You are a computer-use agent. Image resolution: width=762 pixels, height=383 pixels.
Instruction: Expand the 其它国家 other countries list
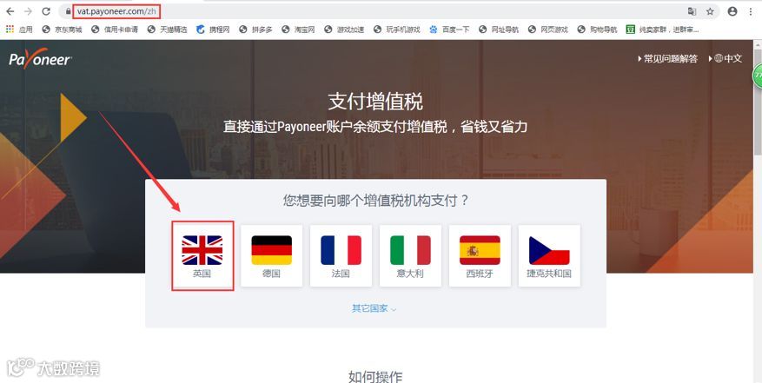(x=374, y=308)
